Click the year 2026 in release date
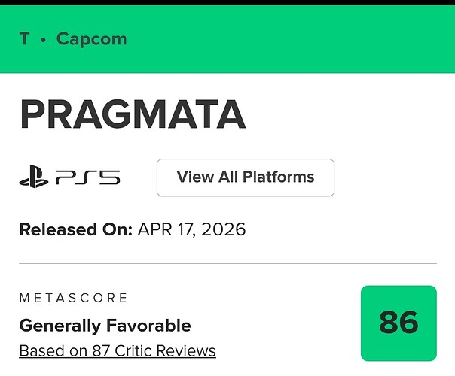Screen dimensions: 455x376 coord(225,229)
